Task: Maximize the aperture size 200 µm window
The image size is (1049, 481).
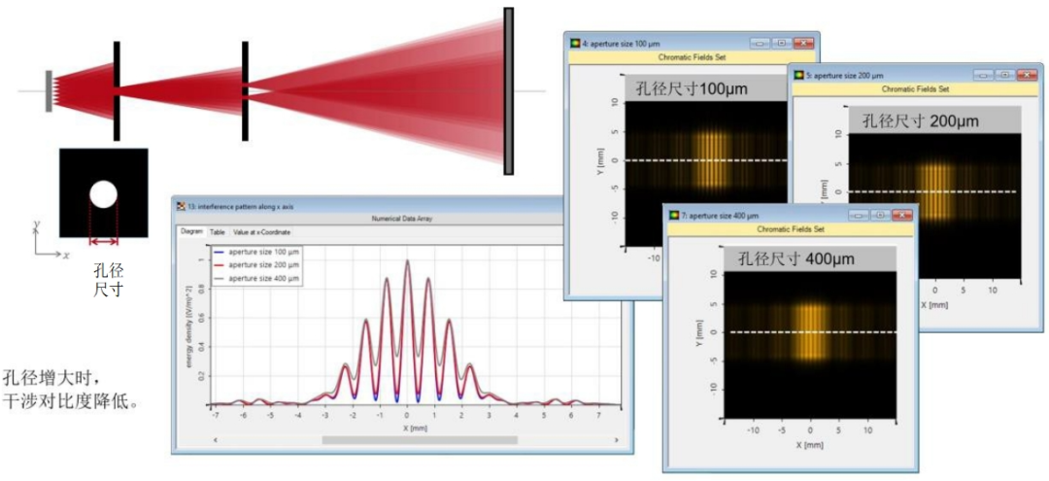Action: 1004,76
